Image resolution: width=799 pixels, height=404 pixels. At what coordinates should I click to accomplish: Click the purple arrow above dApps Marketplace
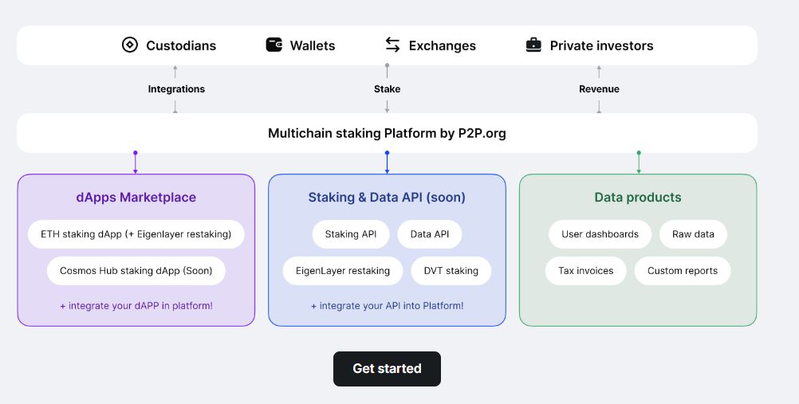click(135, 163)
